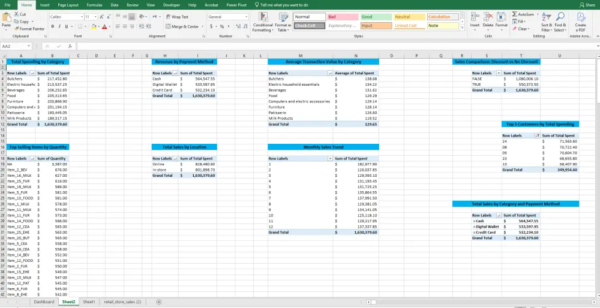The height and width of the screenshot is (308, 600).
Task: Switch to the Formulas ribbon tab
Action: (x=94, y=5)
